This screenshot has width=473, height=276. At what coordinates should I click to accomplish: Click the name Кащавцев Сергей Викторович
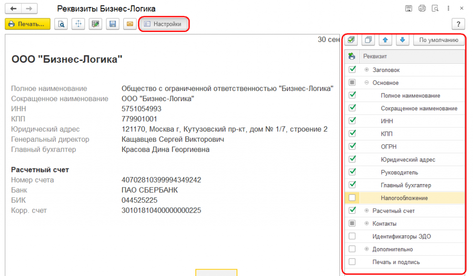tap(173, 139)
